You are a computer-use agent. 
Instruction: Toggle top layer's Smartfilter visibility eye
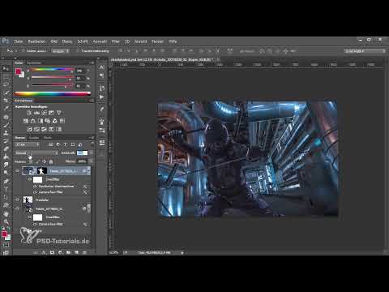click(30, 179)
